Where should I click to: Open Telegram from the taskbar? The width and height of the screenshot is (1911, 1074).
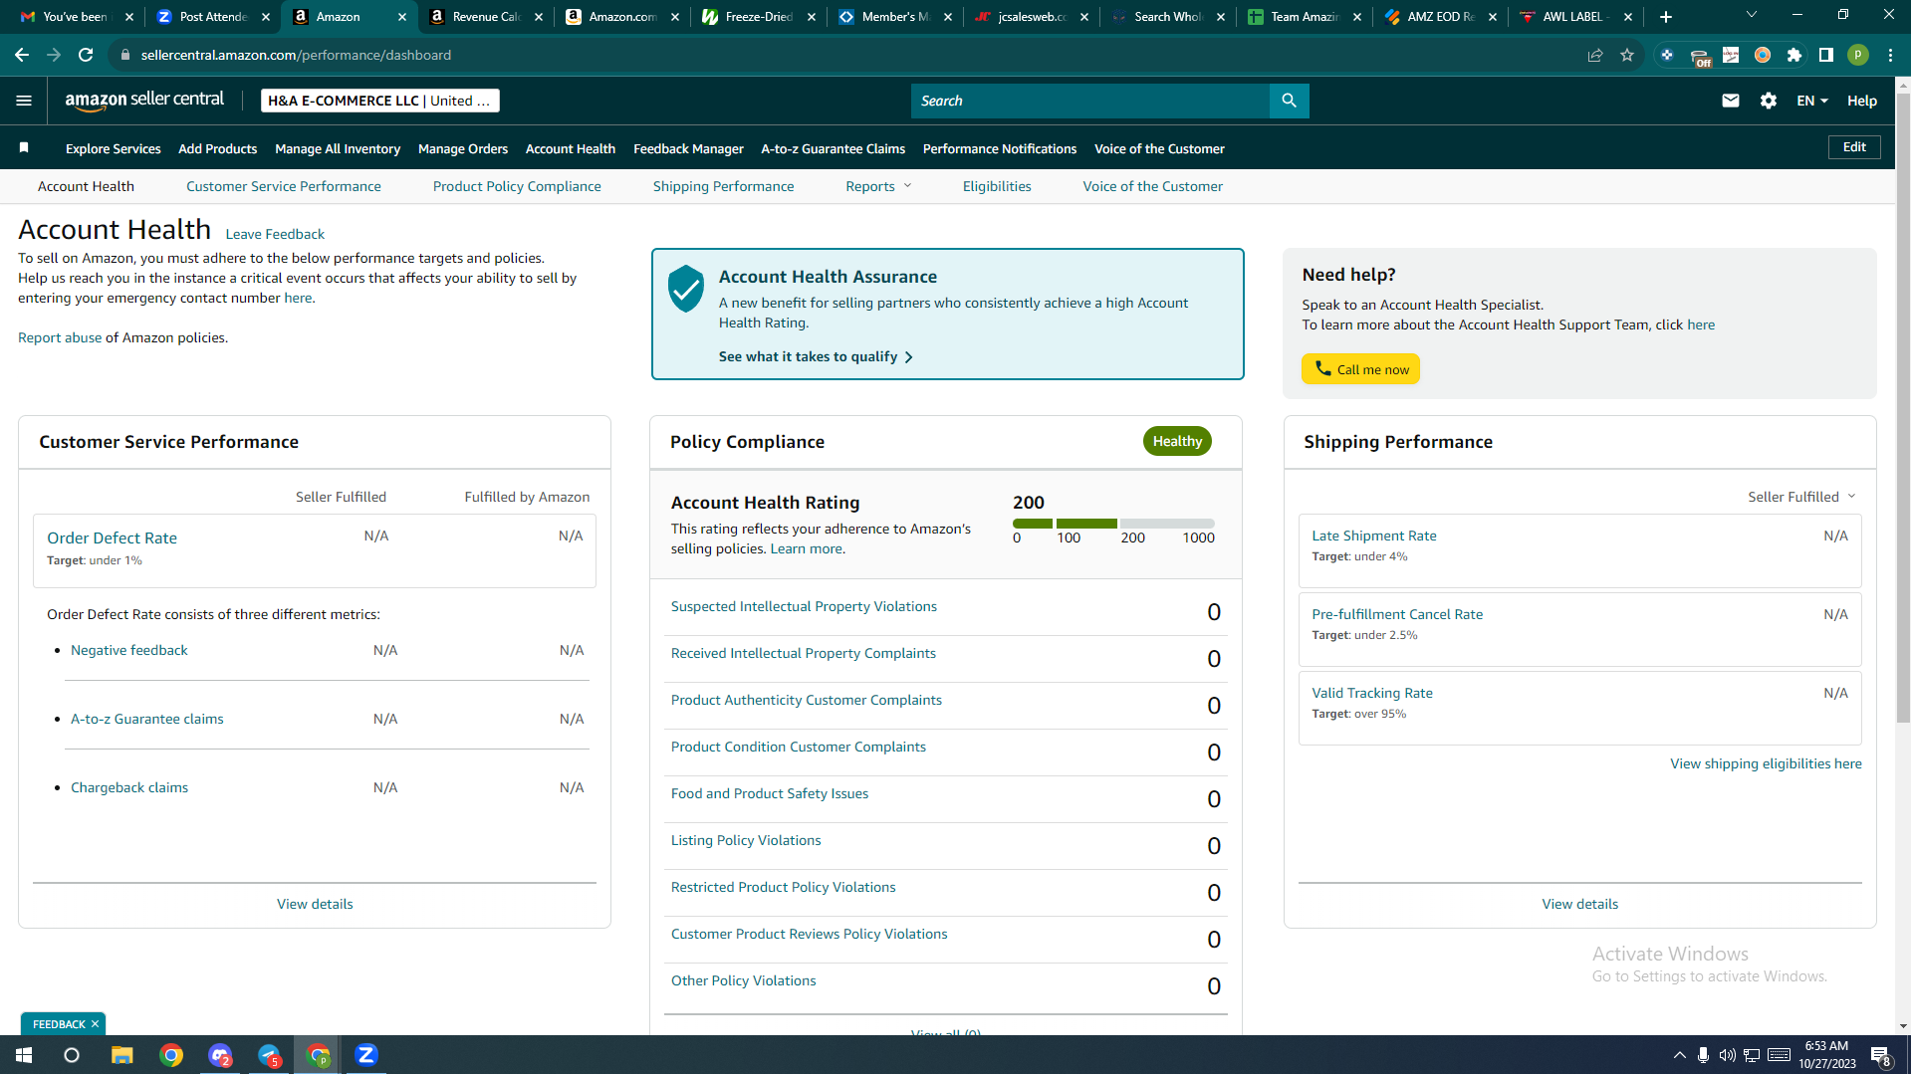point(269,1055)
